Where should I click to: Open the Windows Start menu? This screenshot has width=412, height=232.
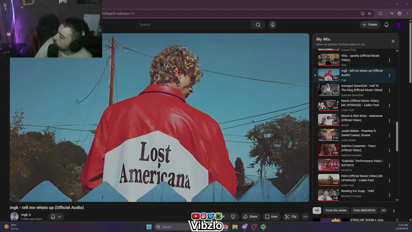pyautogui.click(x=149, y=227)
